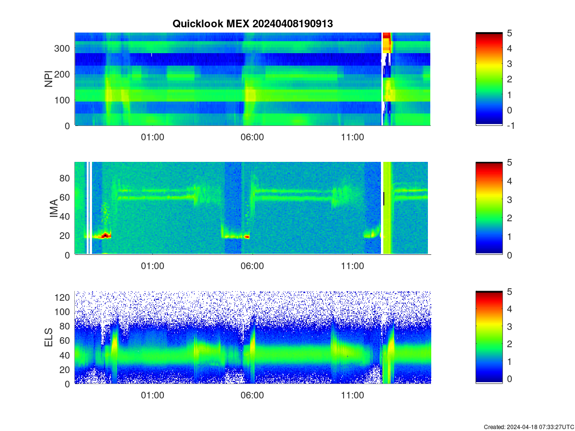575x431 pixels.
Task: Click the red-orange burst at top of NPI plot
Action: coord(387,42)
